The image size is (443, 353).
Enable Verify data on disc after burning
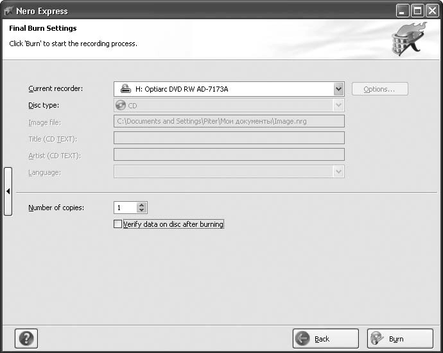click(117, 224)
